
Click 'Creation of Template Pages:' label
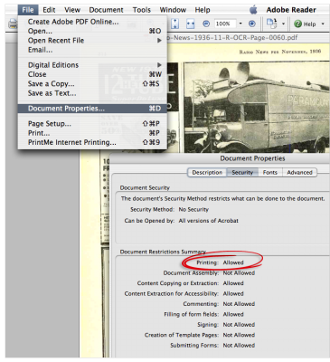point(182,335)
